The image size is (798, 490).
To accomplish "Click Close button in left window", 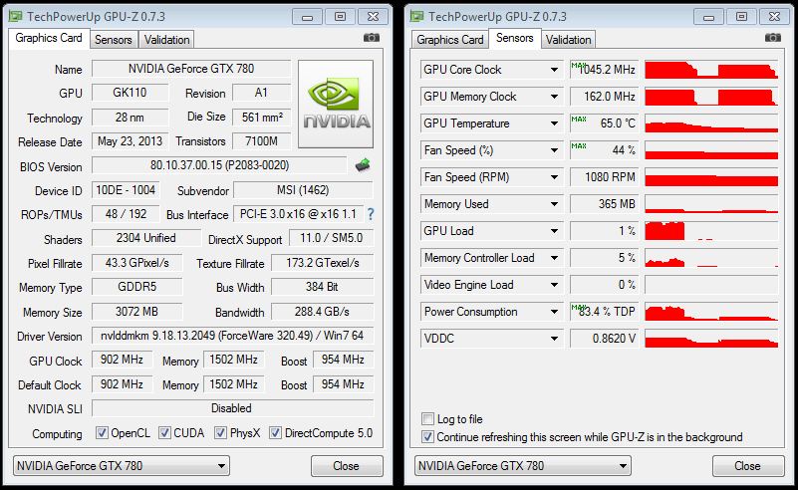I will pyautogui.click(x=347, y=466).
